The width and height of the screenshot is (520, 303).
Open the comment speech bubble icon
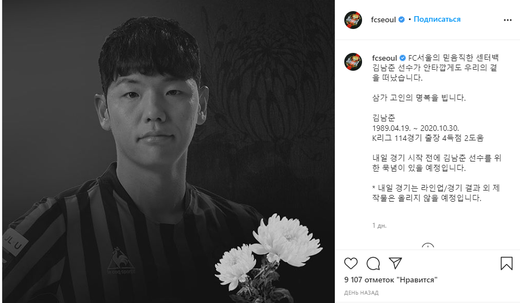(373, 263)
